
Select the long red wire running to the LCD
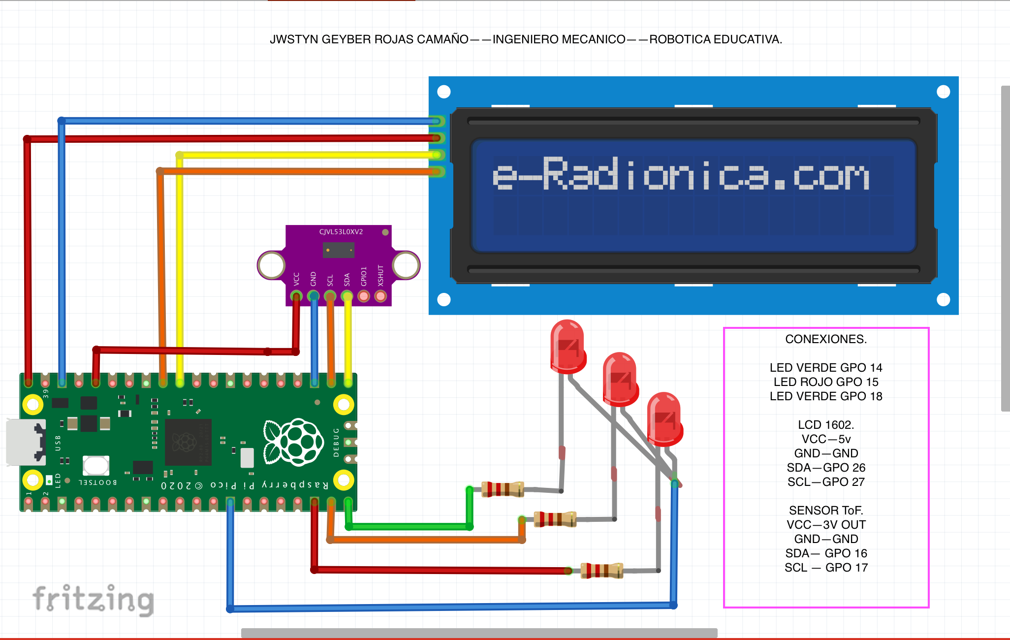pyautogui.click(x=231, y=138)
